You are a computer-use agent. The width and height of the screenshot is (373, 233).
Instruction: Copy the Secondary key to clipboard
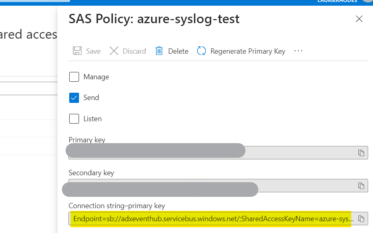point(361,185)
